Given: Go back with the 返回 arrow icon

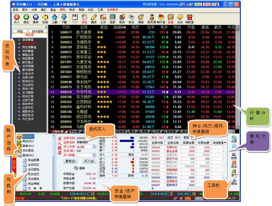Looking at the screenshot, I should [45, 19].
